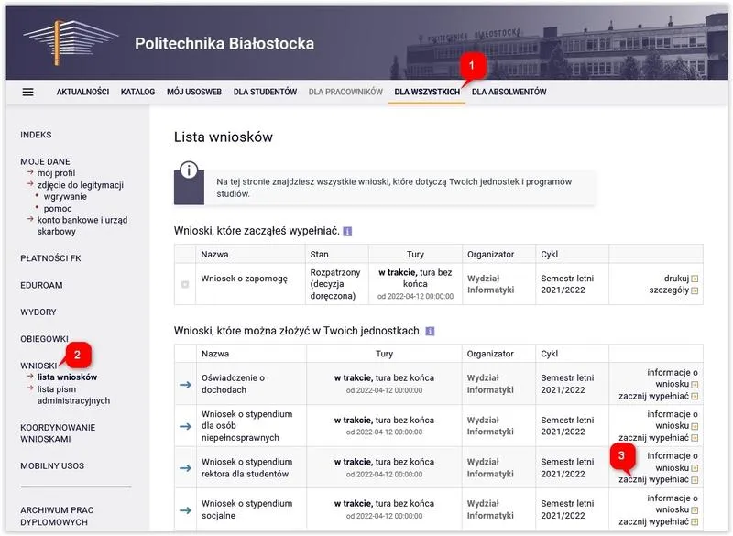Select the small checkbox beside "Wniosek o zapomogę"

[183, 282]
